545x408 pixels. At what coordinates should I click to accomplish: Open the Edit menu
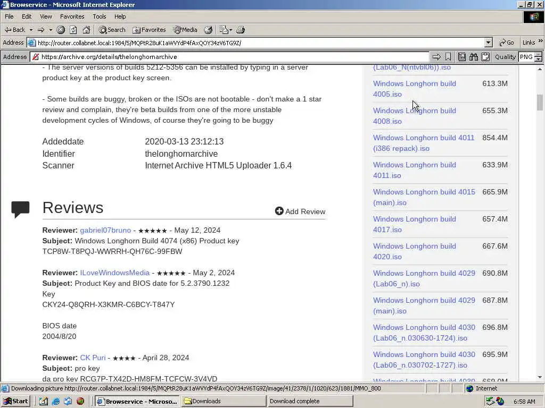coord(27,16)
